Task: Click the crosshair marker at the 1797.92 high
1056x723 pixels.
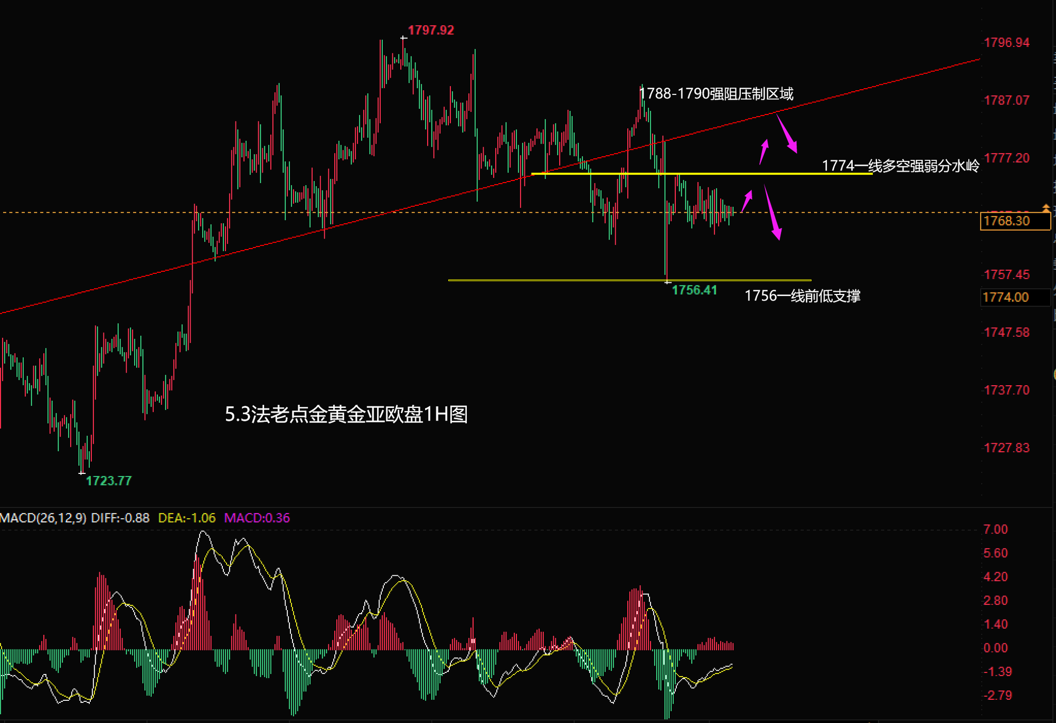Action: (403, 38)
